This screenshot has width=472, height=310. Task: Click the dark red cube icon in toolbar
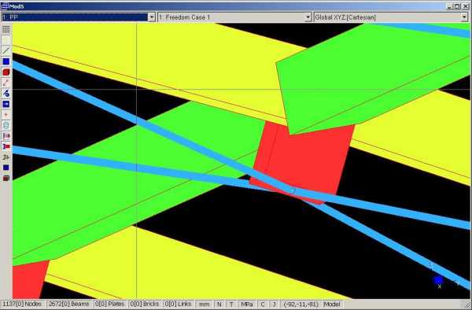[6, 179]
